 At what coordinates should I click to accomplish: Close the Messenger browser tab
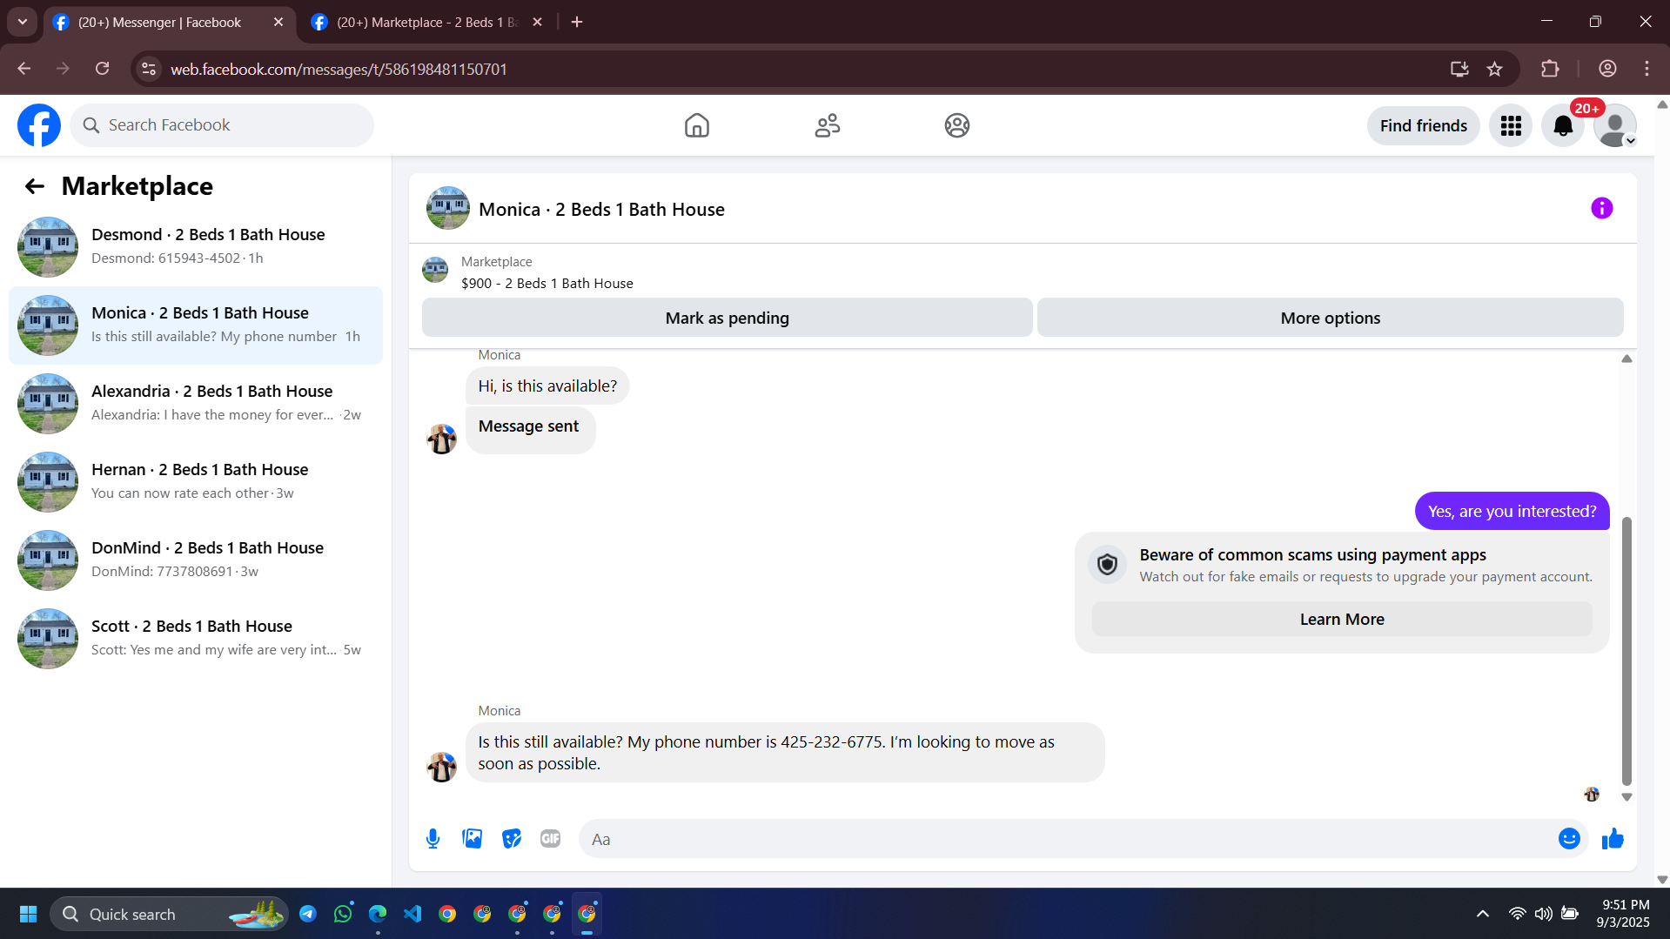278,23
